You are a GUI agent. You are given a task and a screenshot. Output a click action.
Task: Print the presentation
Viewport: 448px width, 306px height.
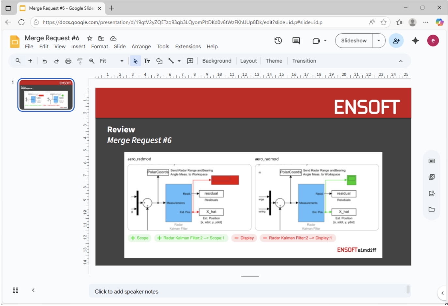[68, 61]
